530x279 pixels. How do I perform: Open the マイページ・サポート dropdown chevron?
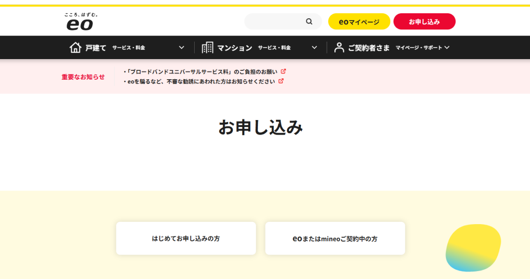click(448, 47)
